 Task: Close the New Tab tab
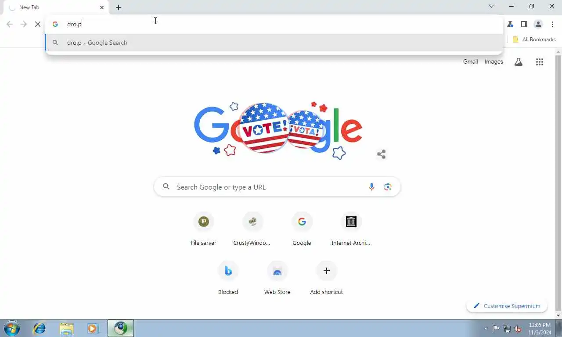[102, 7]
